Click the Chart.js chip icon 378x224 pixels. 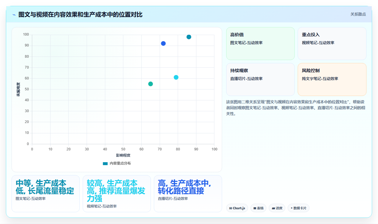tap(231, 208)
